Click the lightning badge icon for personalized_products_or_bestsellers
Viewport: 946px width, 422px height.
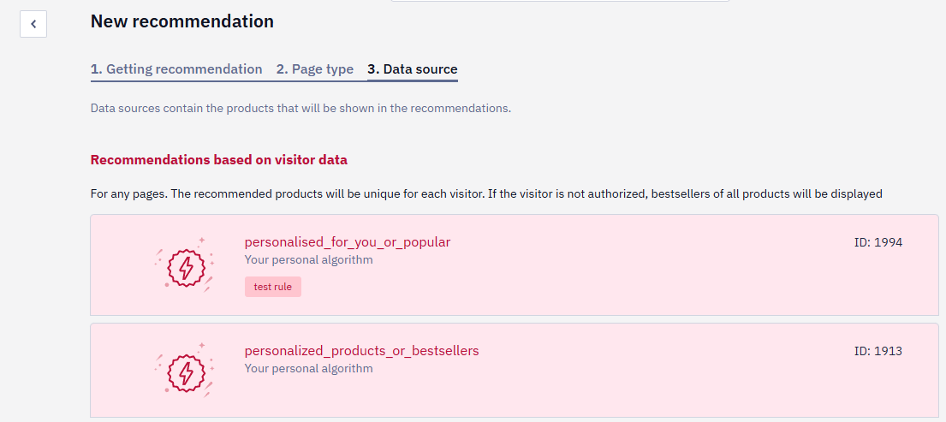(x=184, y=371)
